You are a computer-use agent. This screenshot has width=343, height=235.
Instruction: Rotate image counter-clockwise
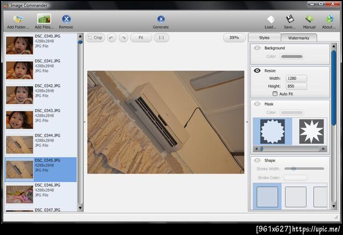(111, 38)
